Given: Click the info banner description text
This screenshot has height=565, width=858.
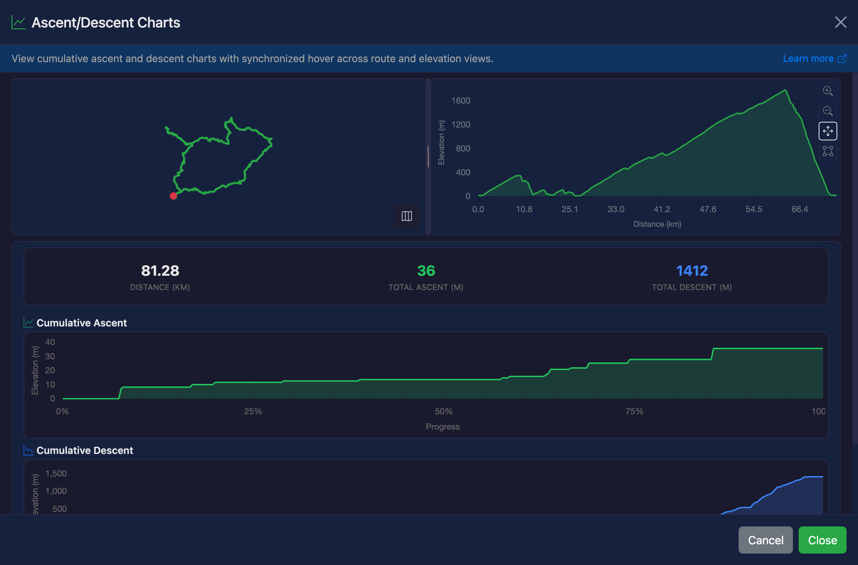Looking at the screenshot, I should (252, 58).
